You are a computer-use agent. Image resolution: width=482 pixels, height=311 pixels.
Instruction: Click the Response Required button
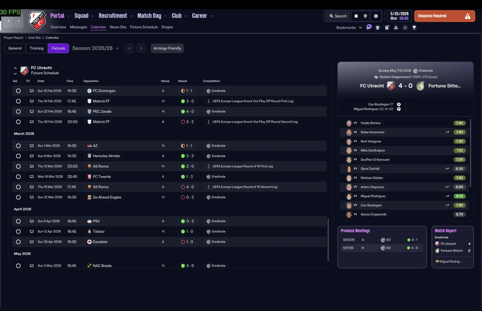coord(445,16)
